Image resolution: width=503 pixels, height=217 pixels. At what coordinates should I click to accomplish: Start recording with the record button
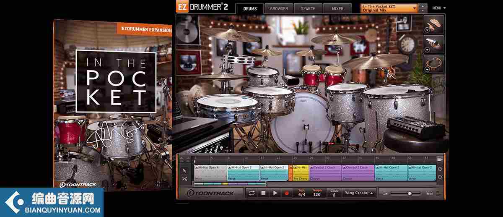point(287,193)
